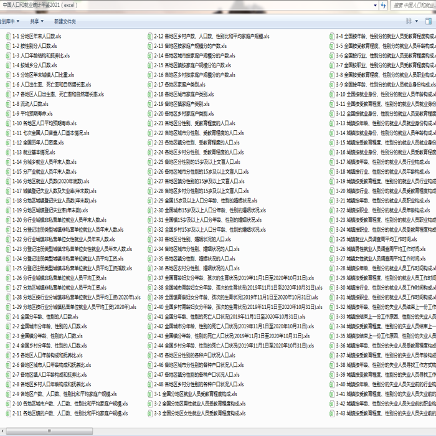The height and width of the screenshot is (436, 436).
Task: Click the xls icon of 1-1 分地区年末人口数
Action: (x=8, y=36)
